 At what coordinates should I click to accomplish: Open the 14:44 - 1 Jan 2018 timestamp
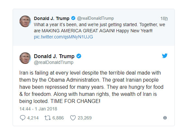tap(38, 109)
